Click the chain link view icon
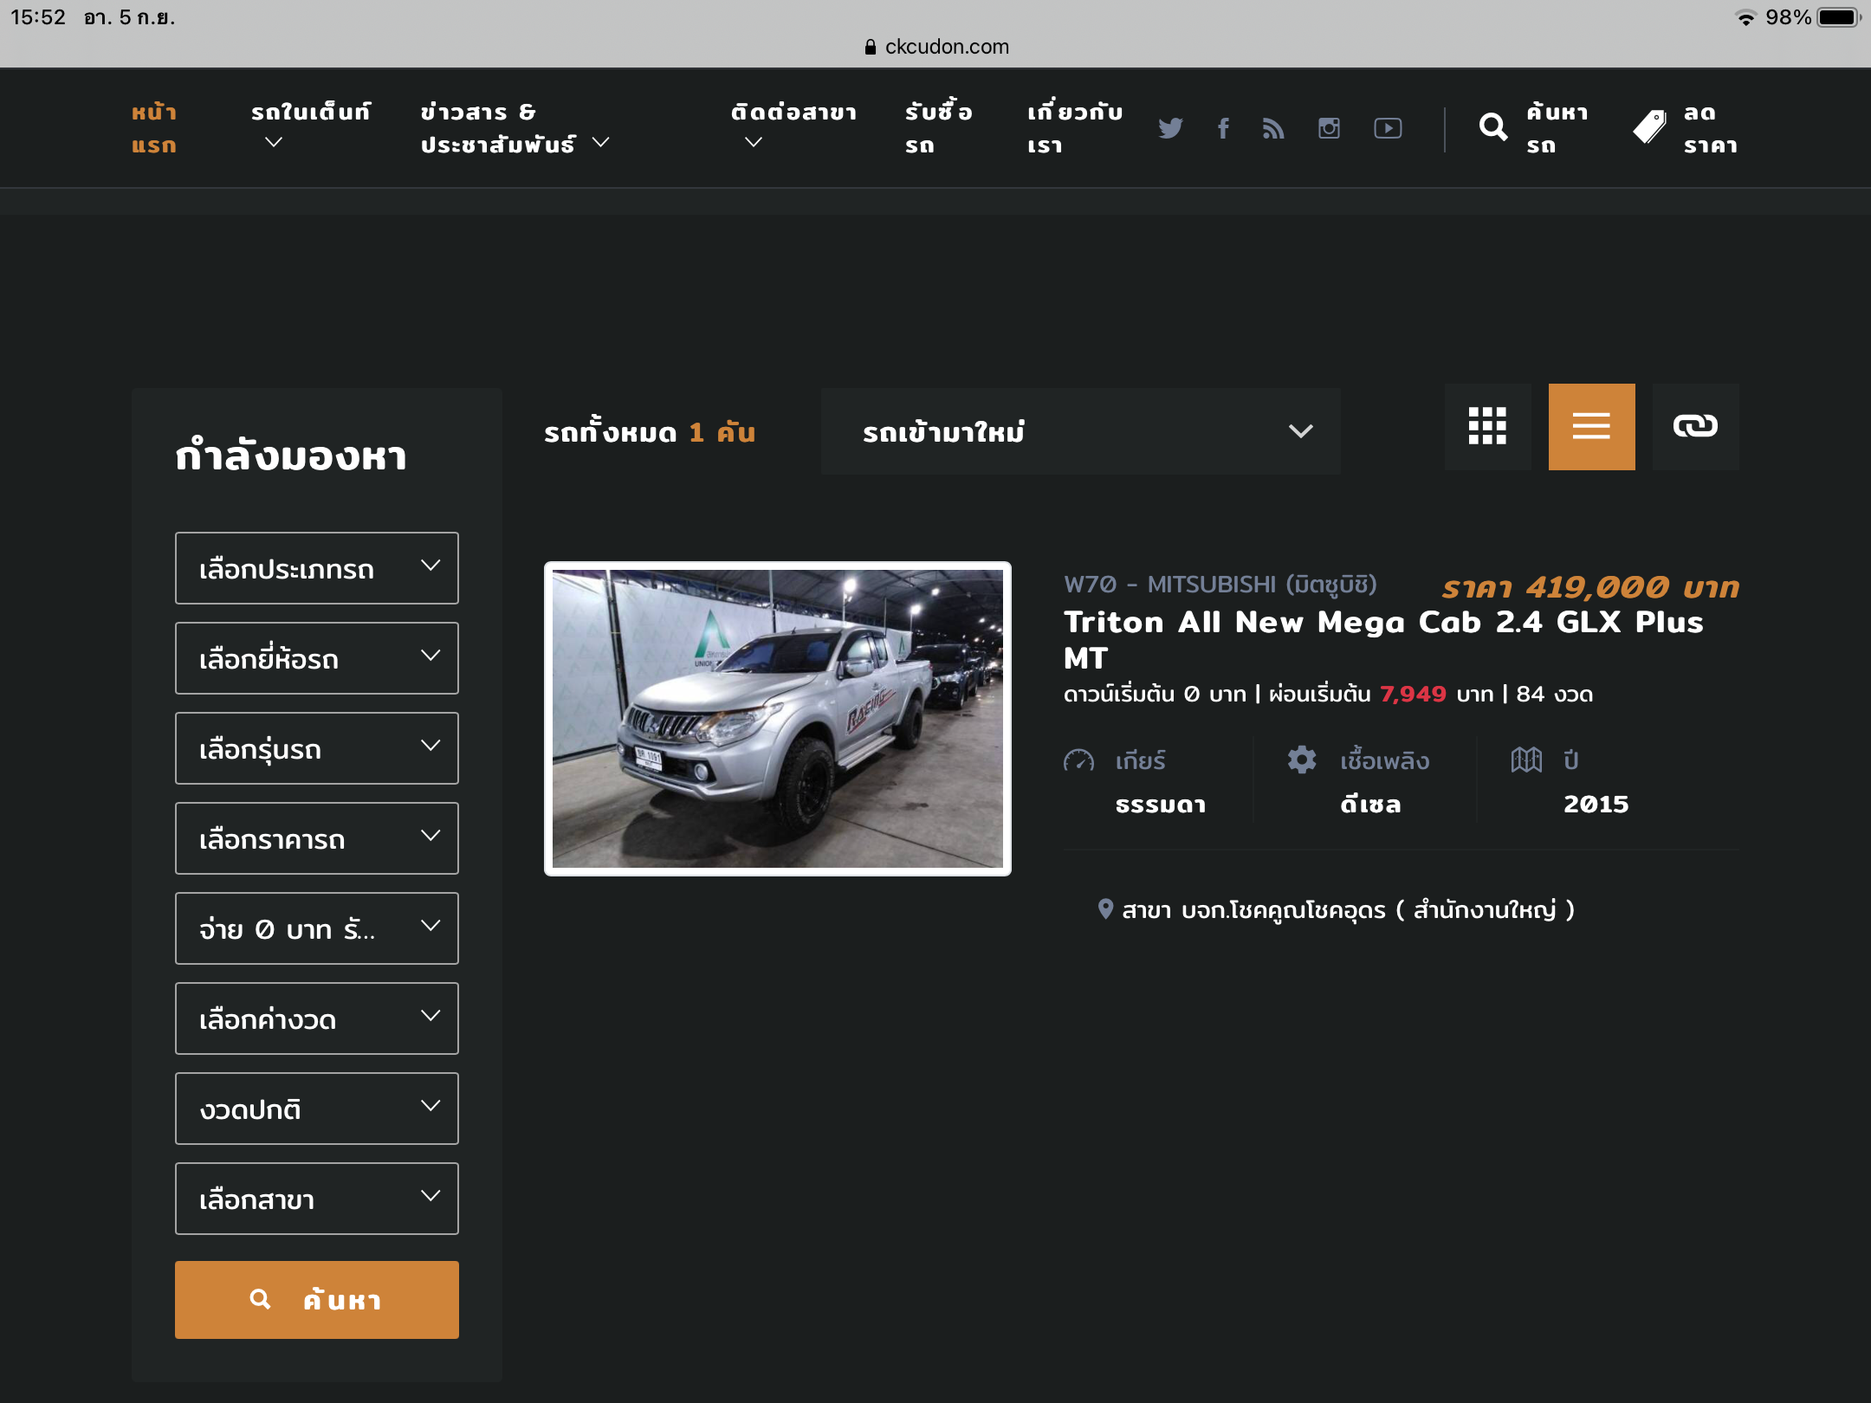 coord(1695,427)
